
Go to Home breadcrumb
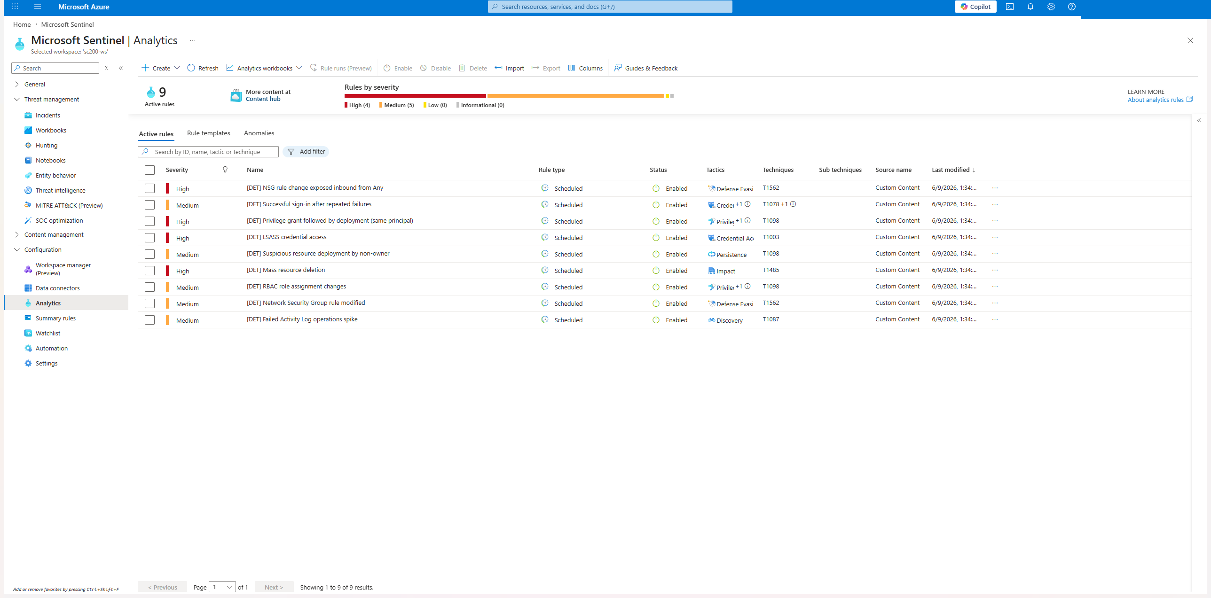pos(22,24)
